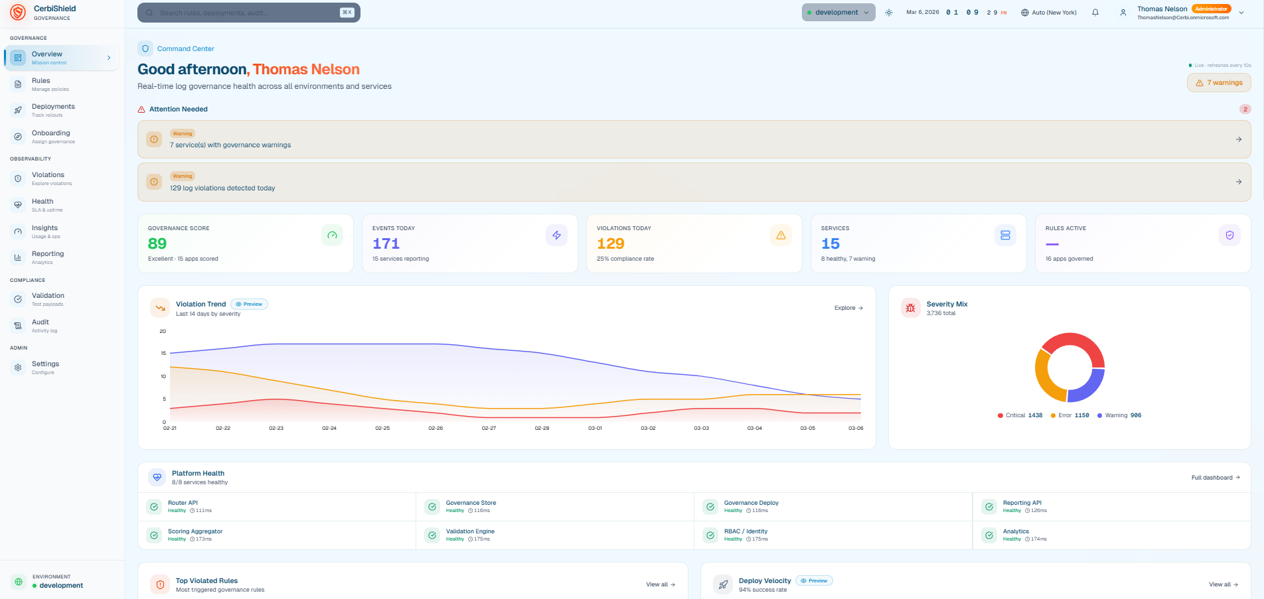Image resolution: width=1264 pixels, height=599 pixels.
Task: Click the environment globe icon at sidebar bottom
Action: (x=19, y=582)
